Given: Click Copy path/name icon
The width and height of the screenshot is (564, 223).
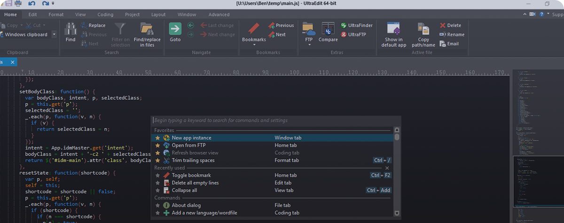Looking at the screenshot, I should tap(423, 30).
